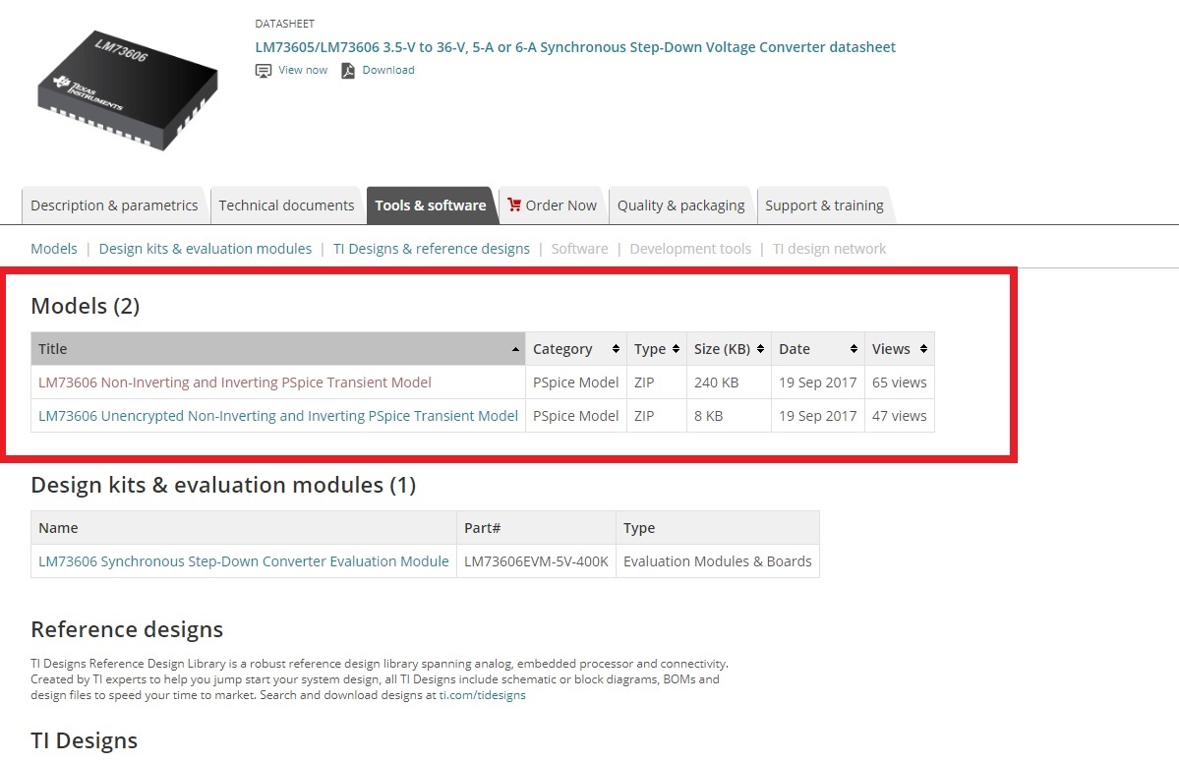Sort by Type using the sort arrows in Models table
The image size is (1179, 764).
coord(676,349)
